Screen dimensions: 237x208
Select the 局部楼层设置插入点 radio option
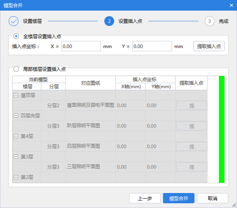(16, 69)
